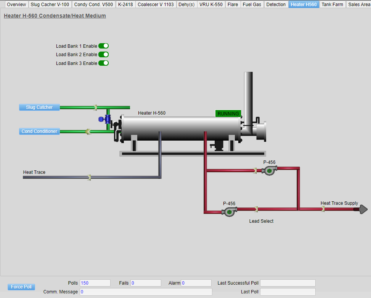Click the blue control valve icon
The height and width of the screenshot is (298, 371).
click(105, 119)
